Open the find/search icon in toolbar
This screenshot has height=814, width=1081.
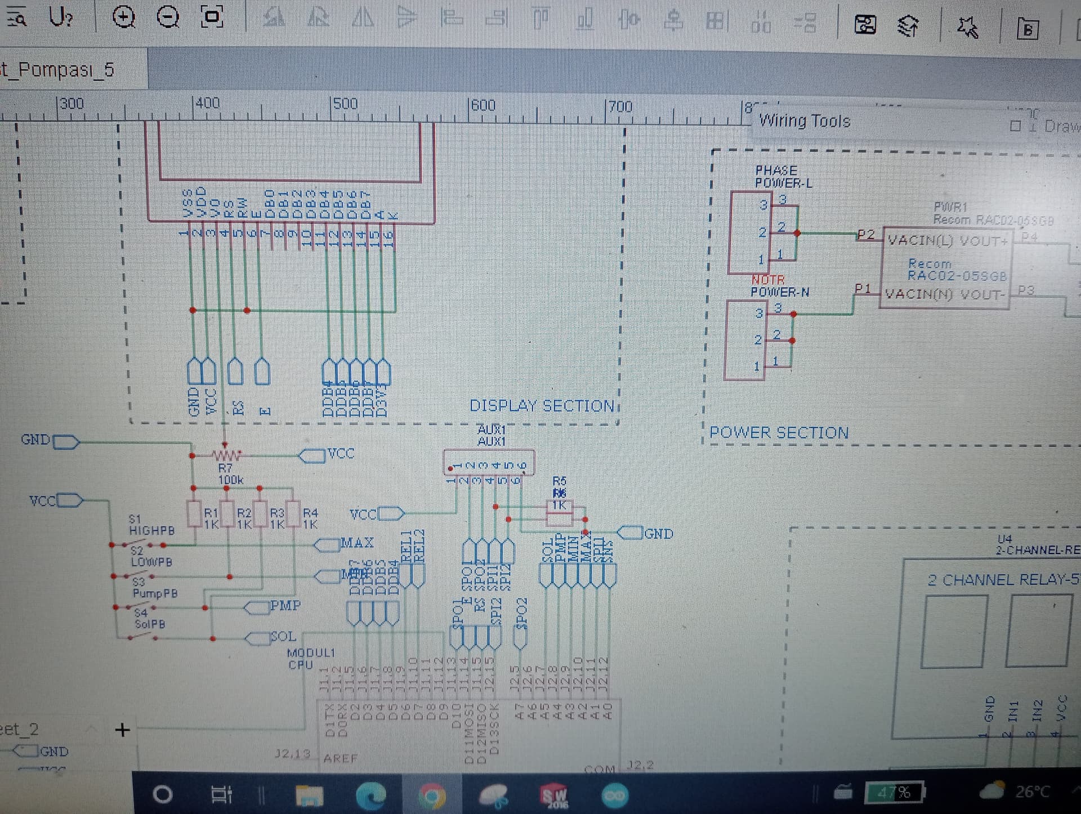click(x=16, y=17)
